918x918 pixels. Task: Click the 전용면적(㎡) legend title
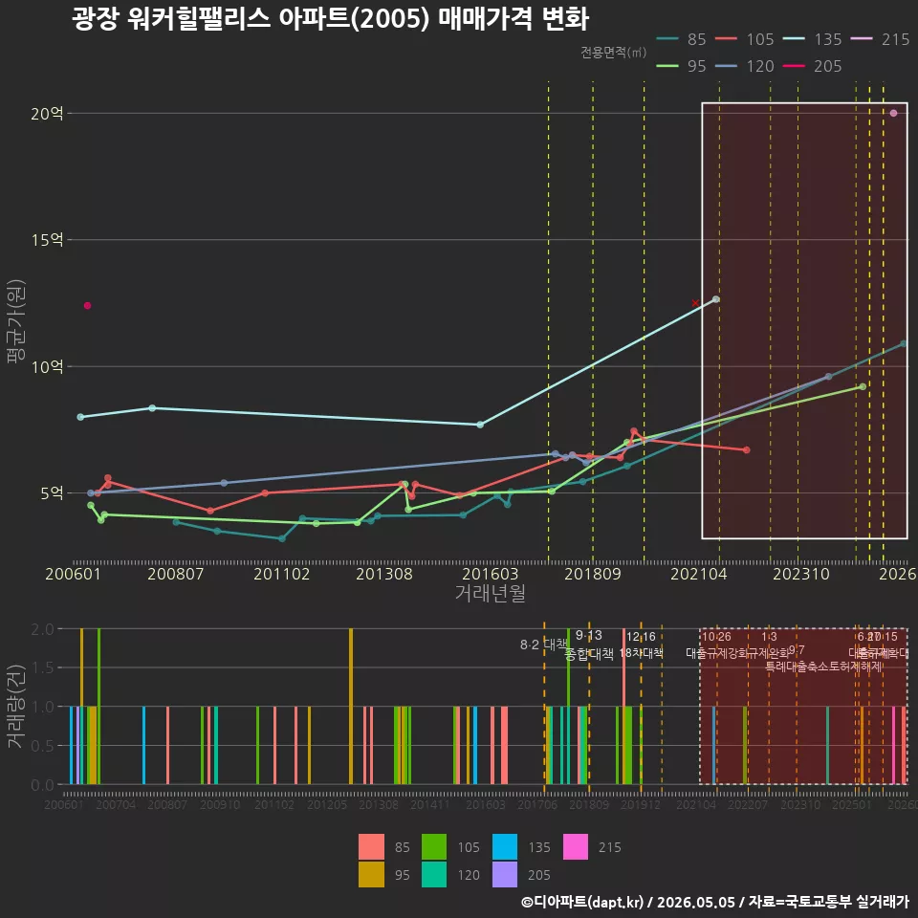613,52
